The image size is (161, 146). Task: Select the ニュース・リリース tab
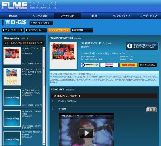tap(12, 30)
